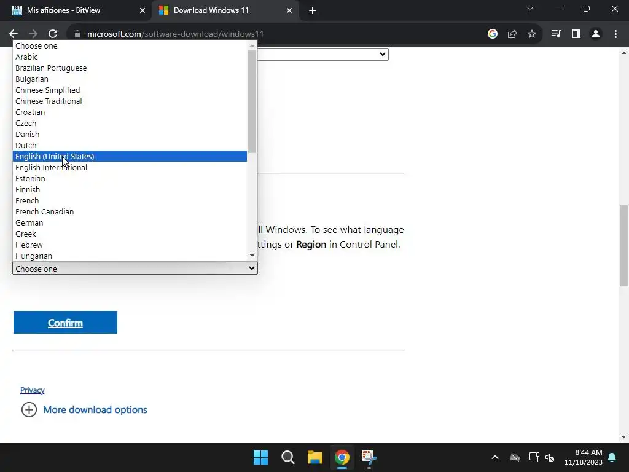Select English (United States) option
Image resolution: width=629 pixels, height=472 pixels.
click(130, 156)
